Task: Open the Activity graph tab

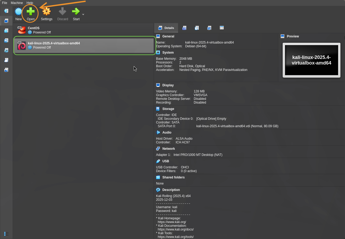Action: (x=209, y=28)
